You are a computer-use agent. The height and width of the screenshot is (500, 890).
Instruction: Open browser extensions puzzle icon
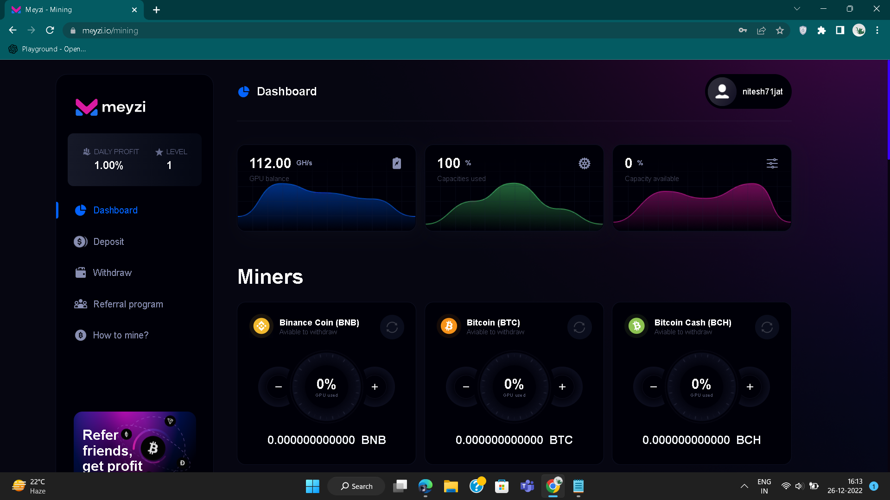(821, 31)
